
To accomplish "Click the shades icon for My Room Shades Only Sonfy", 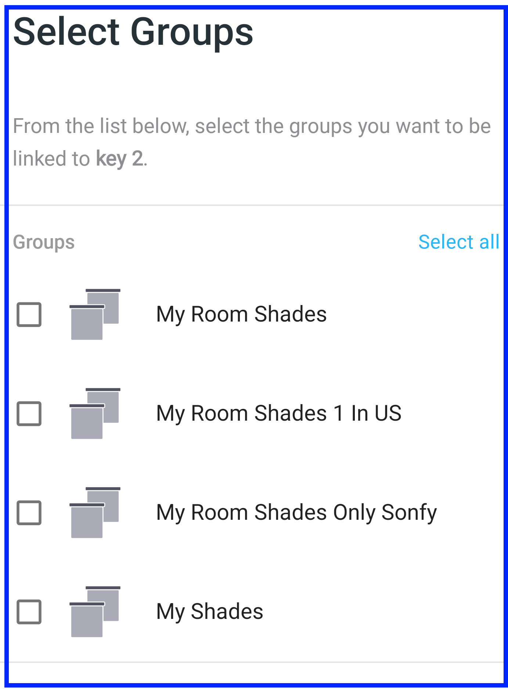I will (95, 512).
